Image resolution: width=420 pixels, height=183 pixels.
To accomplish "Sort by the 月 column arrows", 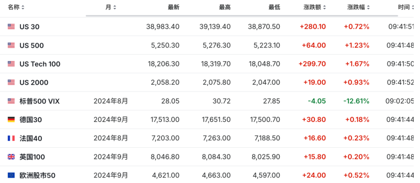I will click(x=110, y=7).
